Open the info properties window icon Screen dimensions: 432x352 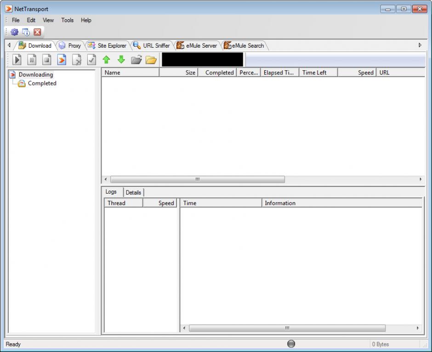[26, 32]
